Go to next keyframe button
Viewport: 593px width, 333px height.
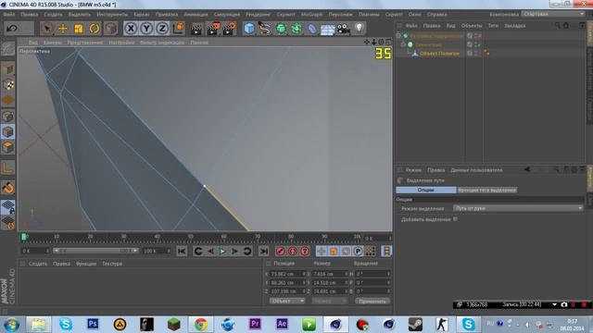pos(247,251)
